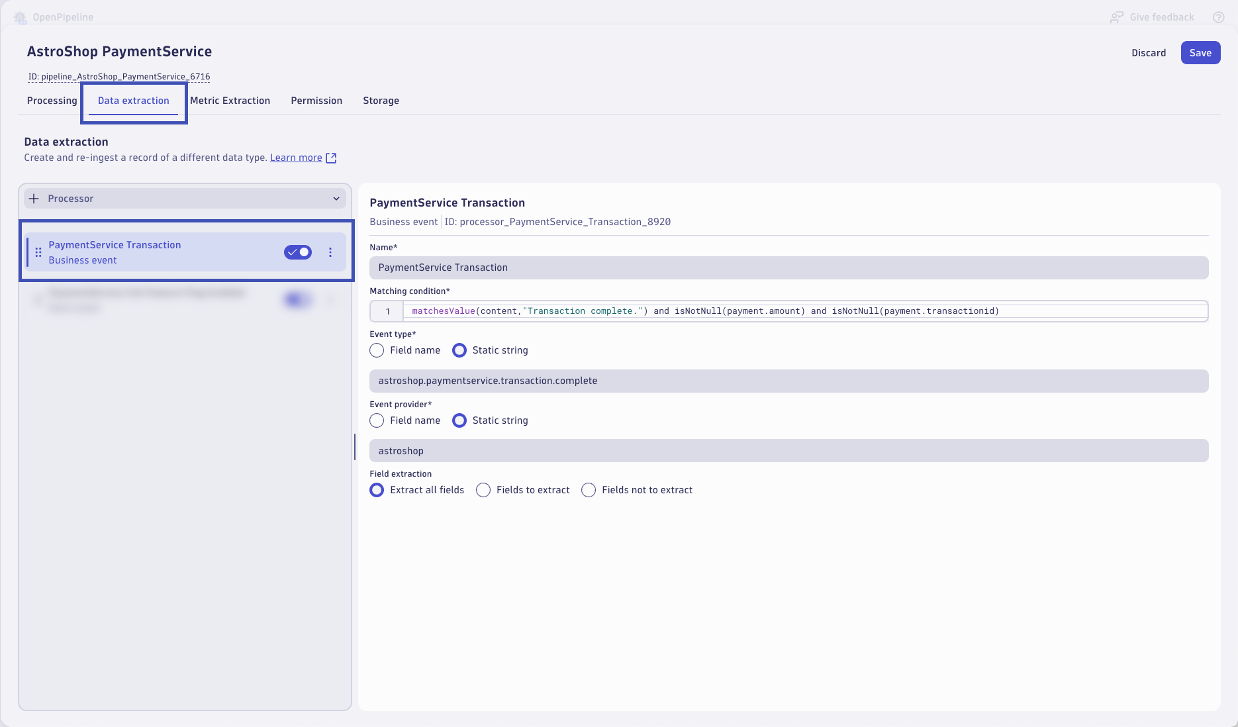Image resolution: width=1238 pixels, height=727 pixels.
Task: Click the Give feedback icon
Action: (1117, 17)
